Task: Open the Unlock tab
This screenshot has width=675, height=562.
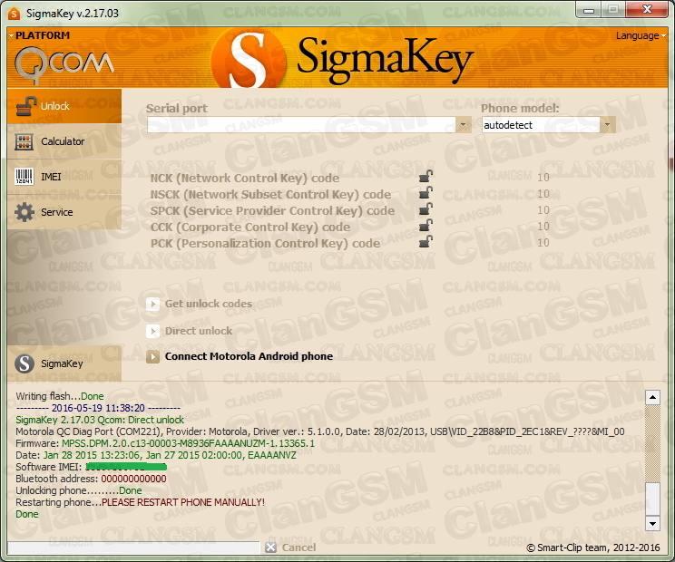Action: tap(64, 106)
